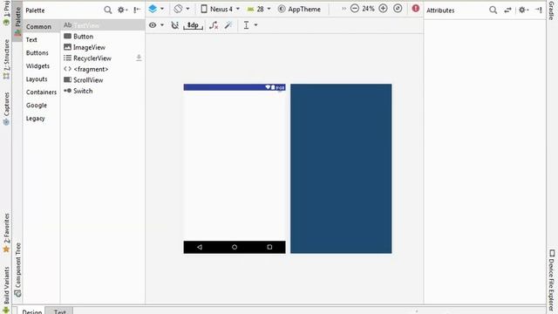Toggle the Palette side tab
Screen dimensions: 558x314
pos(17,21)
